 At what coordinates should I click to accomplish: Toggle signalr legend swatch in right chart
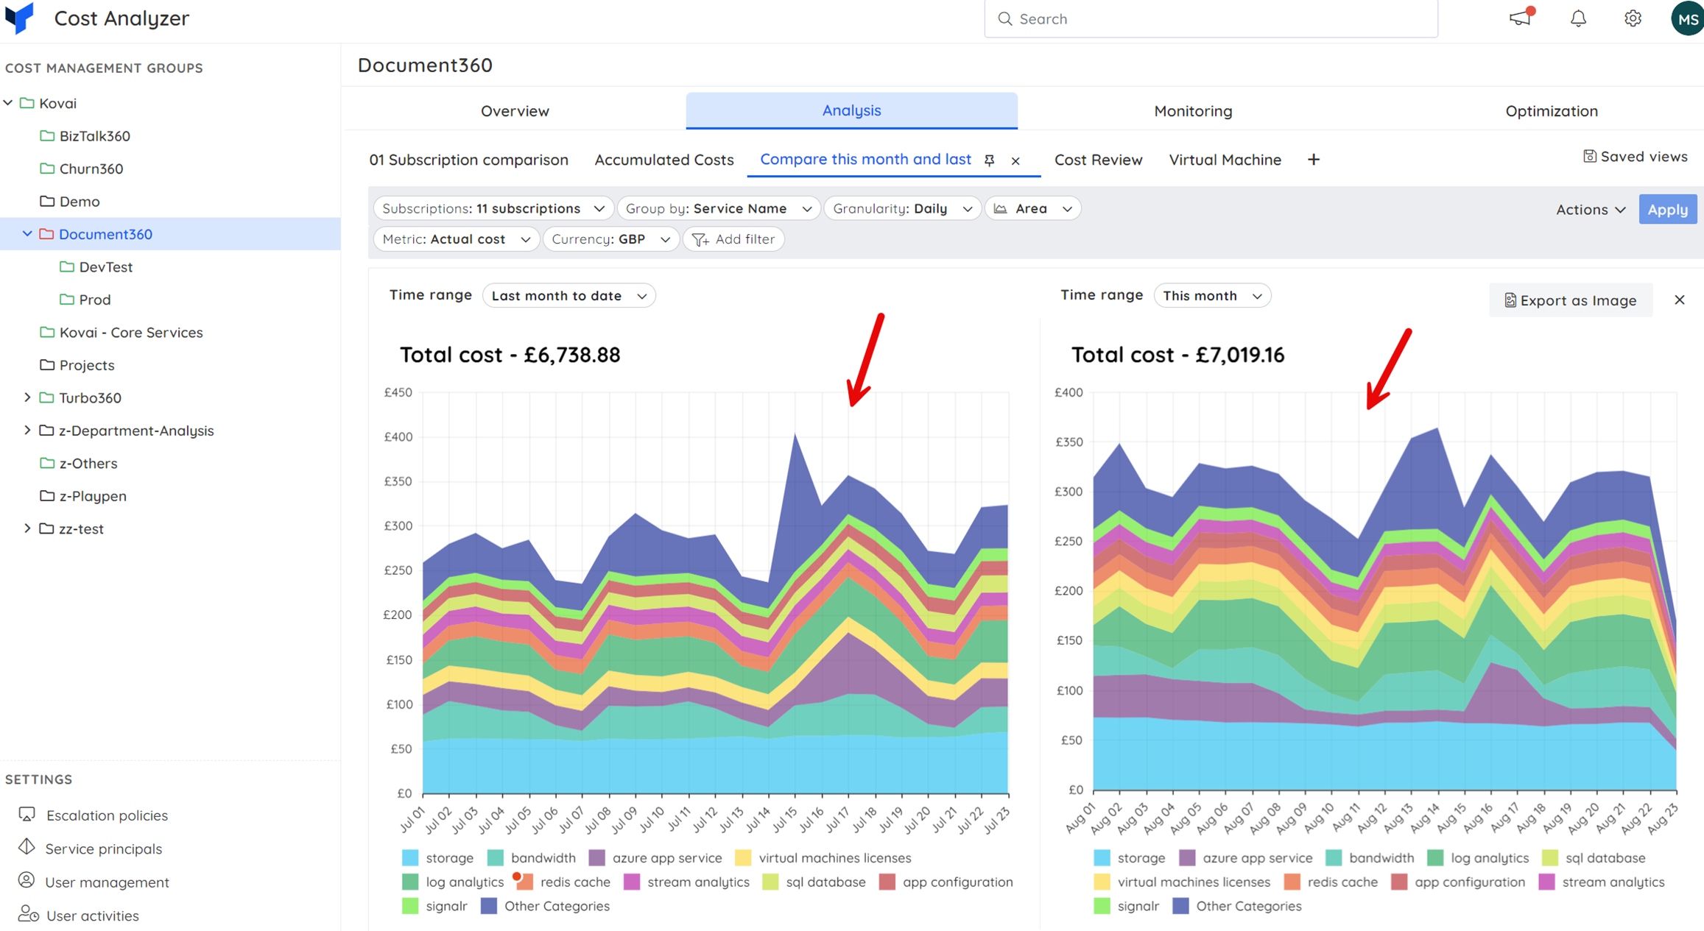(x=1102, y=906)
